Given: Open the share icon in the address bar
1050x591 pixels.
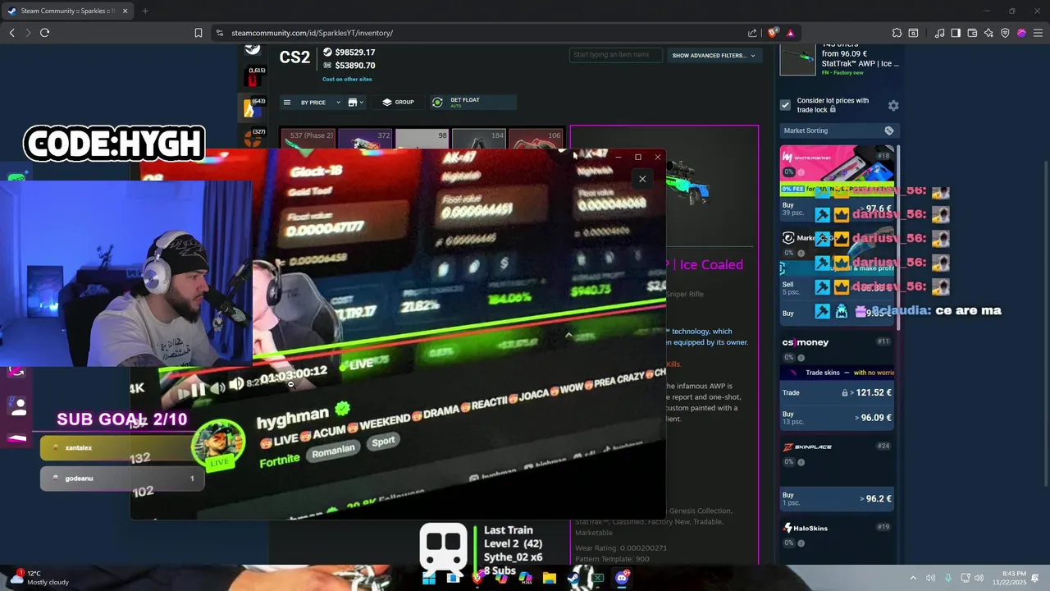Looking at the screenshot, I should pyautogui.click(x=752, y=33).
